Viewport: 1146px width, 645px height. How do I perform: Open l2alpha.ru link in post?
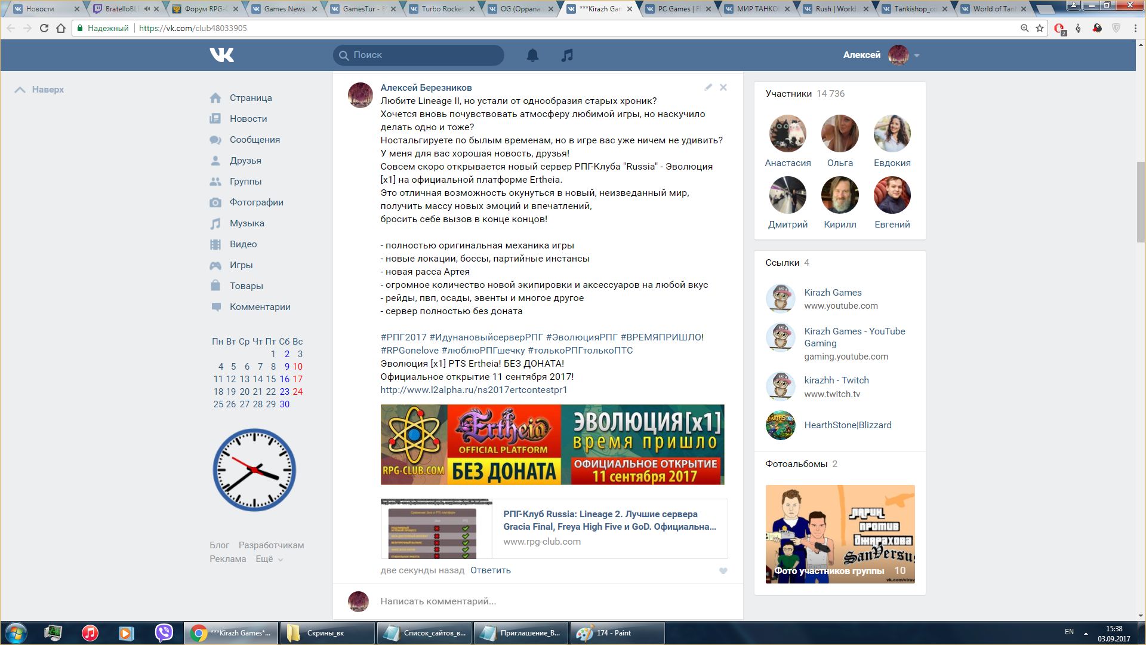coord(474,390)
